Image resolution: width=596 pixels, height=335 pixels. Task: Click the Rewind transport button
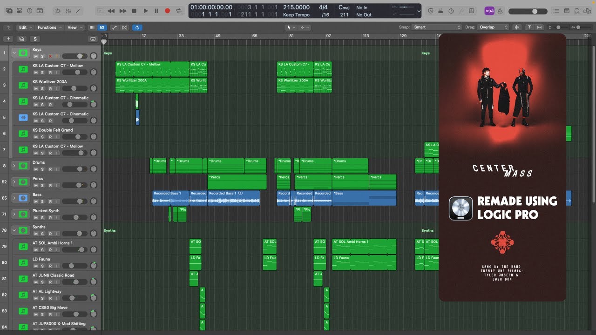(x=111, y=11)
